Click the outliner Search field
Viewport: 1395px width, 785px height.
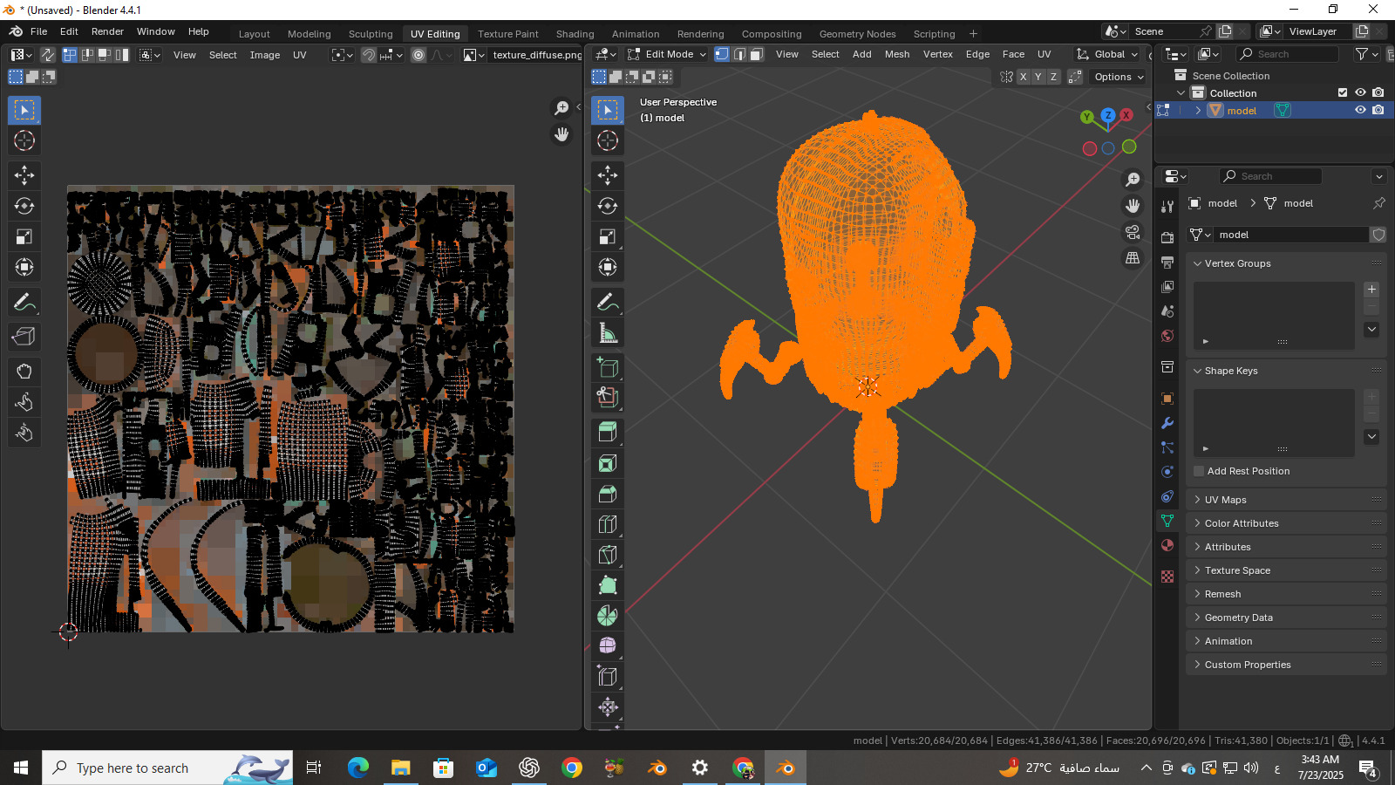pyautogui.click(x=1286, y=54)
